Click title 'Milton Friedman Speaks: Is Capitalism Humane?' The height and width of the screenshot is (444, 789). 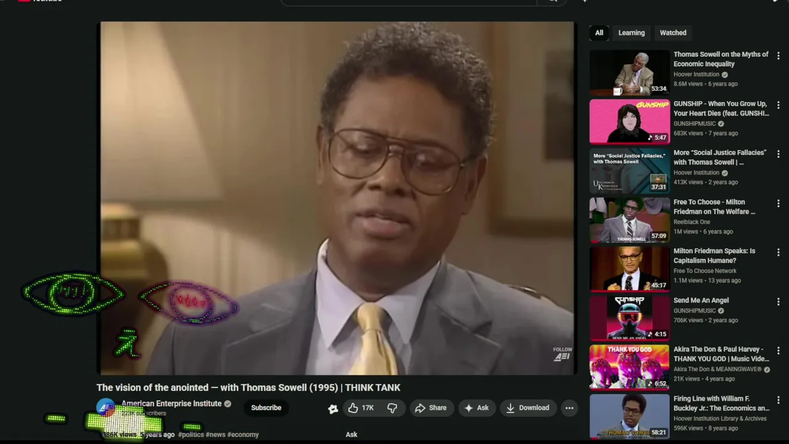[x=714, y=256]
